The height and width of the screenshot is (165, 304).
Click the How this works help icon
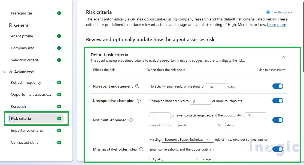point(268,12)
